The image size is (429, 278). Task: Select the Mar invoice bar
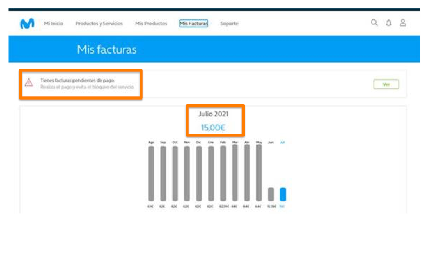point(235,173)
